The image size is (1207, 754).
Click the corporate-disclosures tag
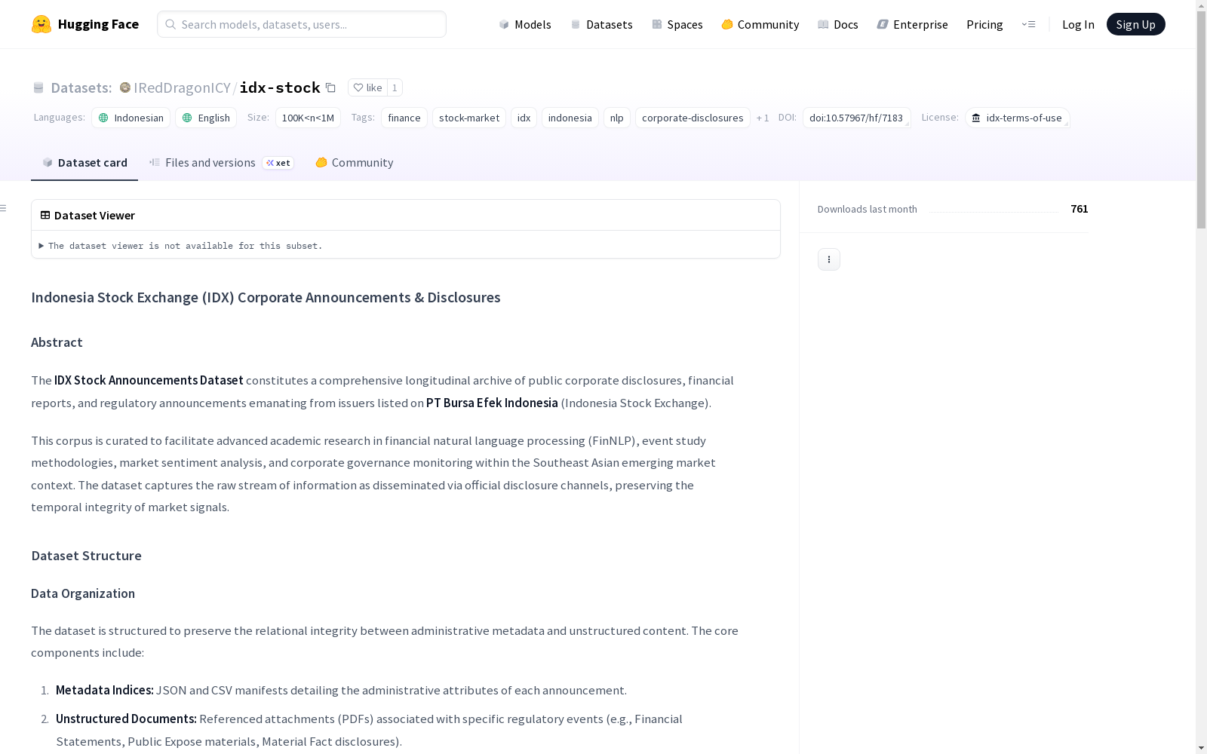pyautogui.click(x=693, y=118)
